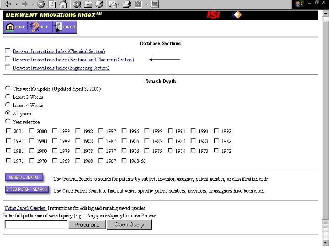Viewport: 329px width, 247px height.
Task: Refresh the page with the Refresh icon
Action: click(x=52, y=4)
